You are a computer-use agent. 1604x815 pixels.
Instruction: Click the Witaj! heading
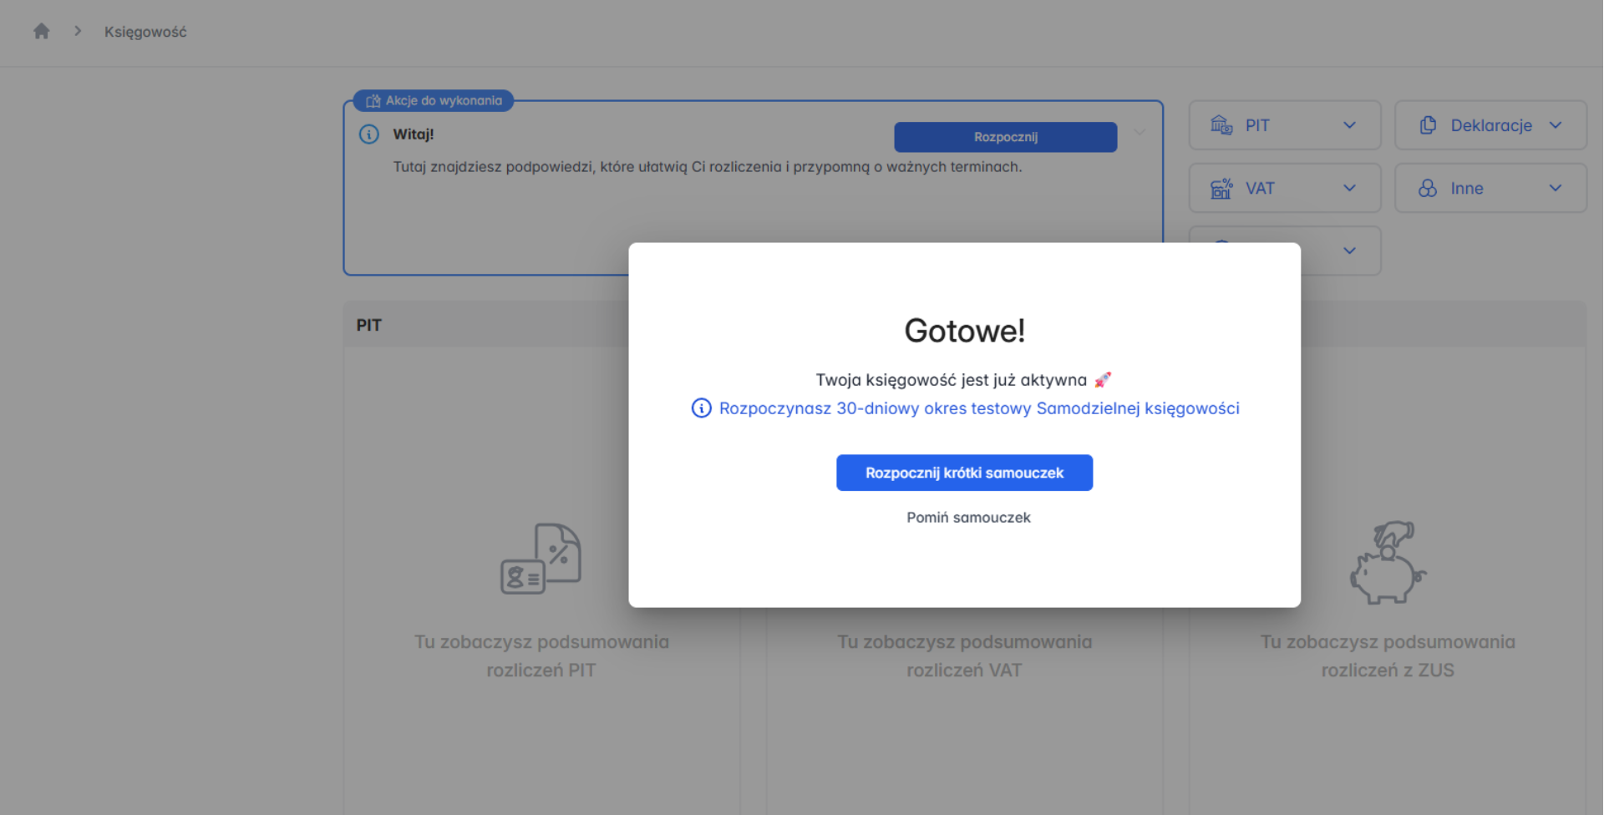414,134
